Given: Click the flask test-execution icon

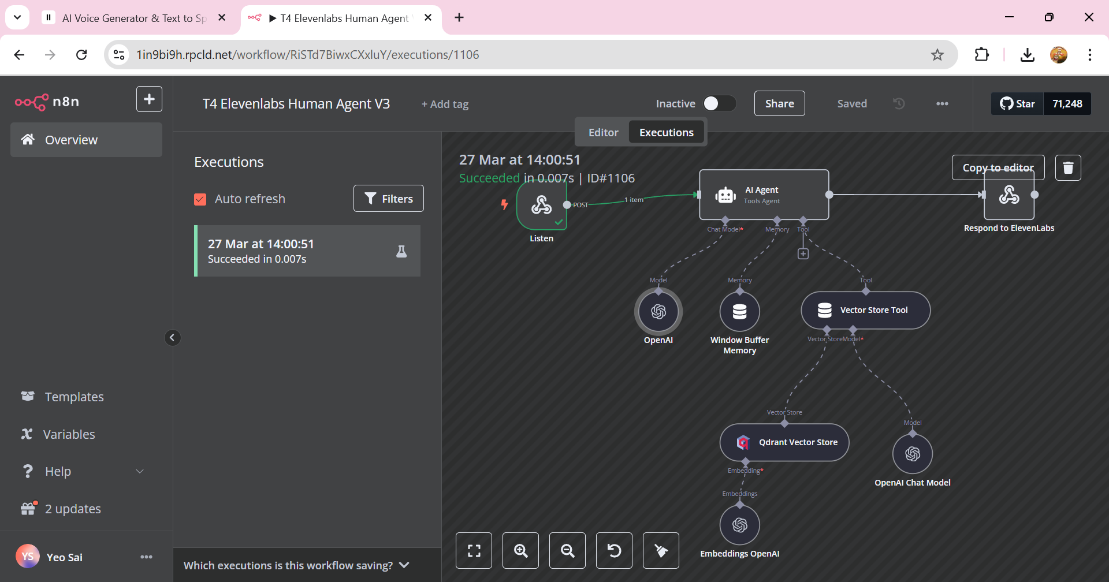Looking at the screenshot, I should pos(401,251).
